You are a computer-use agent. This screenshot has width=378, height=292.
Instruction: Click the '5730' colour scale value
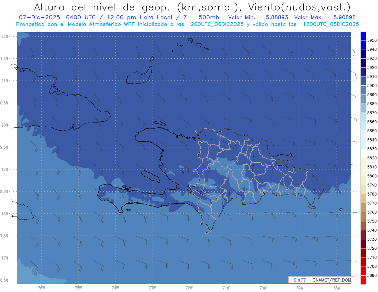point(372,239)
